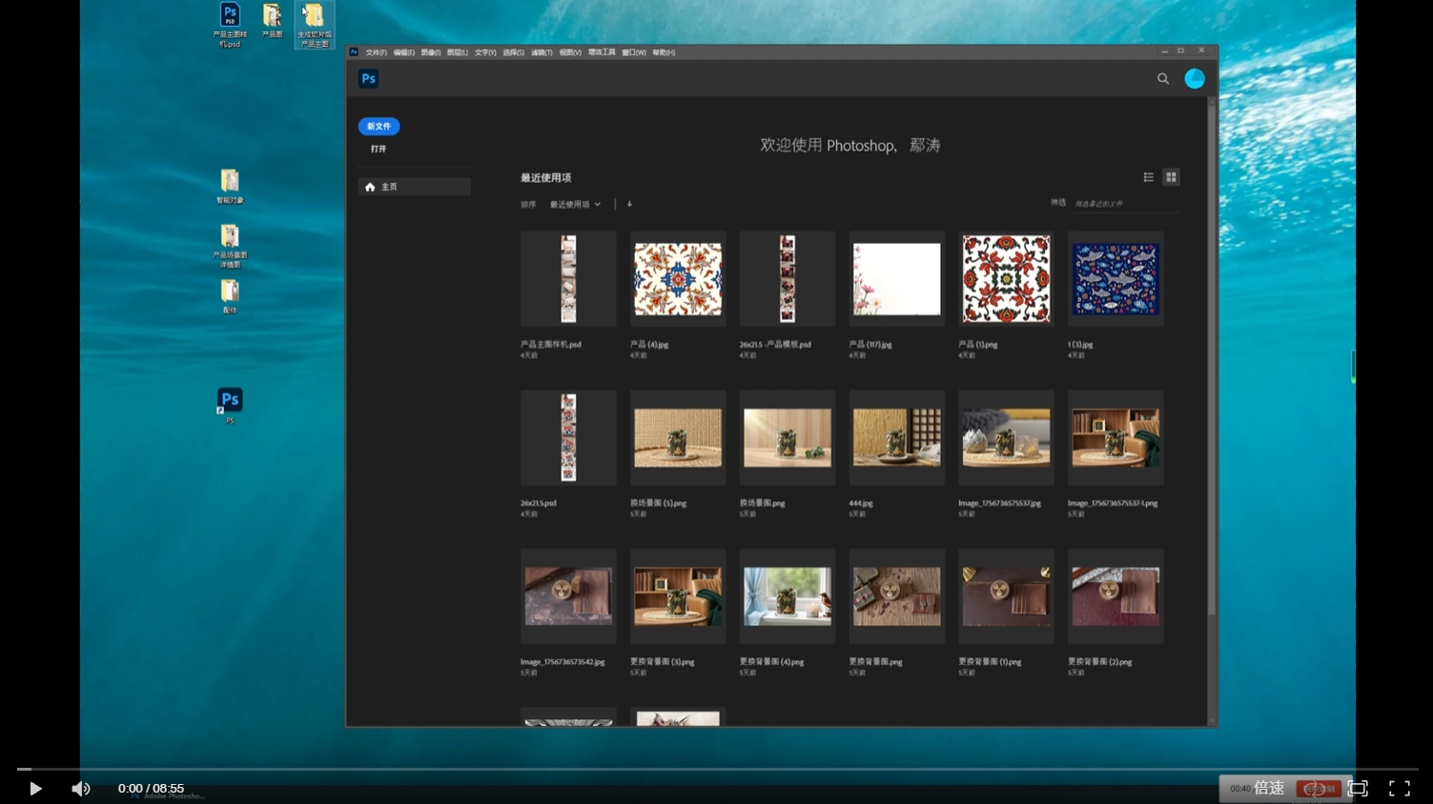Open the 产品主图样机.psd recent file thumbnail
1433x804 pixels.
pos(568,279)
